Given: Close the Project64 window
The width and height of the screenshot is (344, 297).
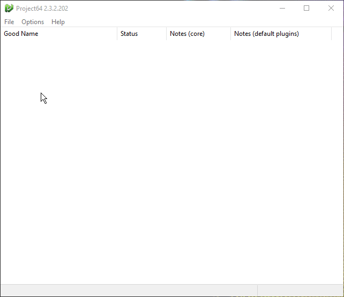Looking at the screenshot, I should pos(331,8).
